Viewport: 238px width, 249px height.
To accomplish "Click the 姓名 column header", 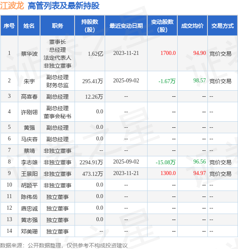I will click(x=29, y=25).
